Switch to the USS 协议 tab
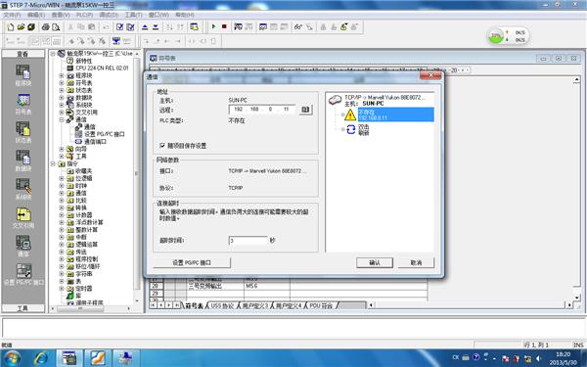587x367 pixels. [222, 305]
